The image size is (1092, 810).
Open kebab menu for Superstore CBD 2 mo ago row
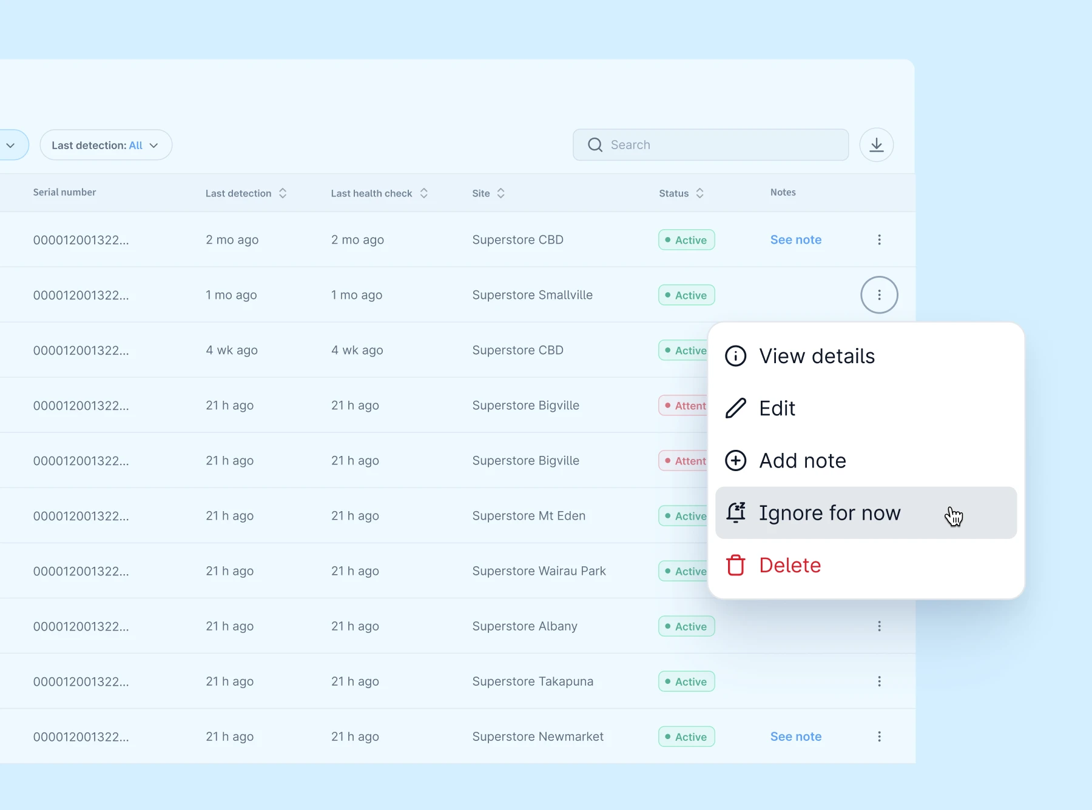(879, 239)
